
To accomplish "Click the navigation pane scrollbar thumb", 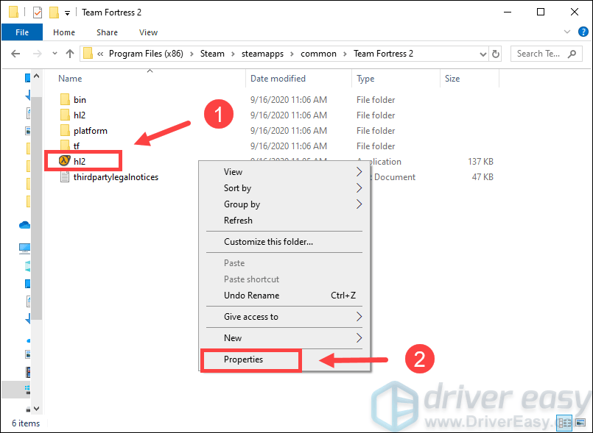I will click(36, 208).
